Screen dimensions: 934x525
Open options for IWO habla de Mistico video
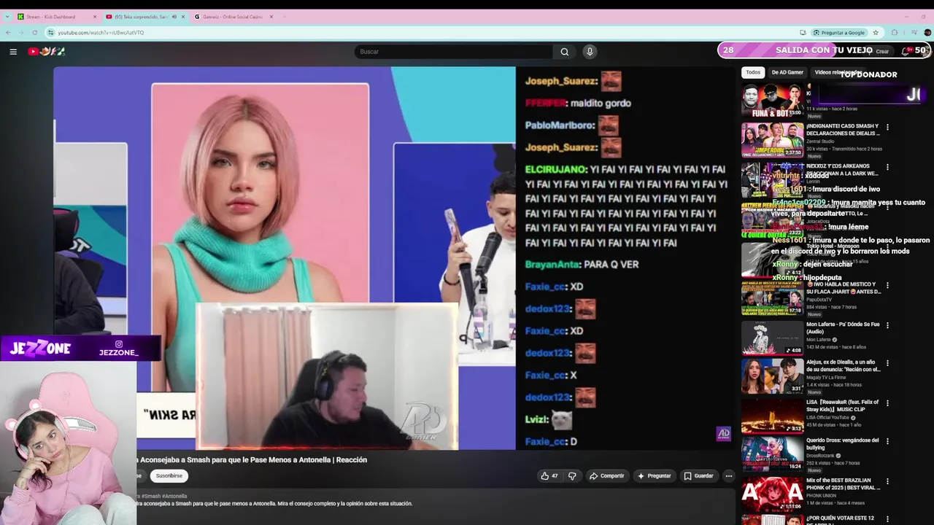[887, 285]
